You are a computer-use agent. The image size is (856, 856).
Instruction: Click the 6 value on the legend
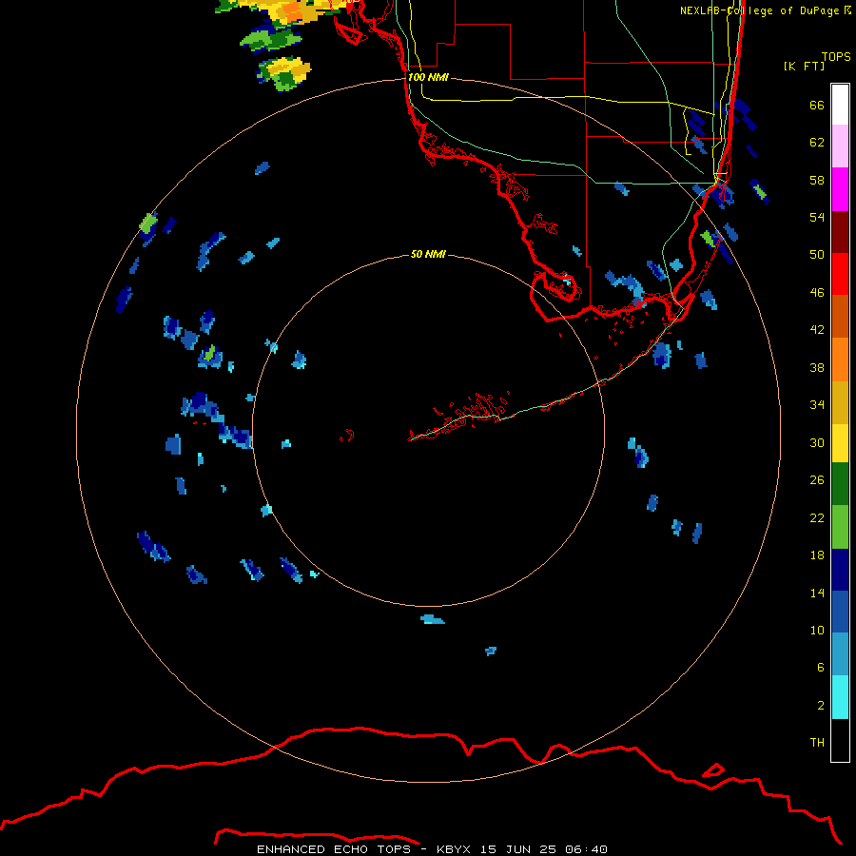(x=821, y=667)
